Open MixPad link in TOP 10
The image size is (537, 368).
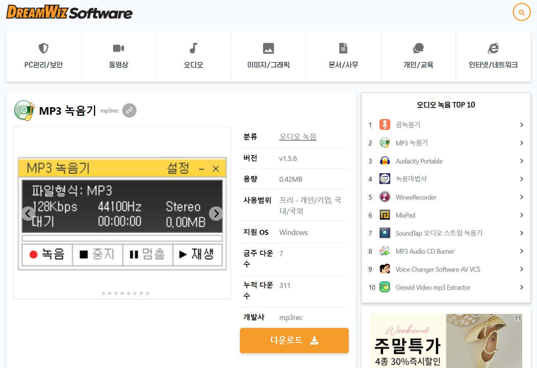pos(405,215)
